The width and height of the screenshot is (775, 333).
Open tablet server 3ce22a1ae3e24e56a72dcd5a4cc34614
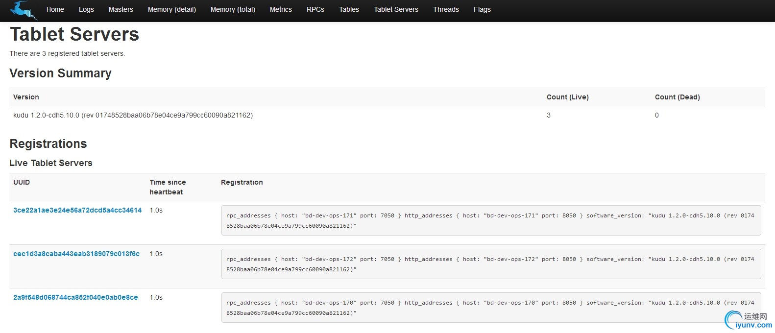pyautogui.click(x=77, y=210)
